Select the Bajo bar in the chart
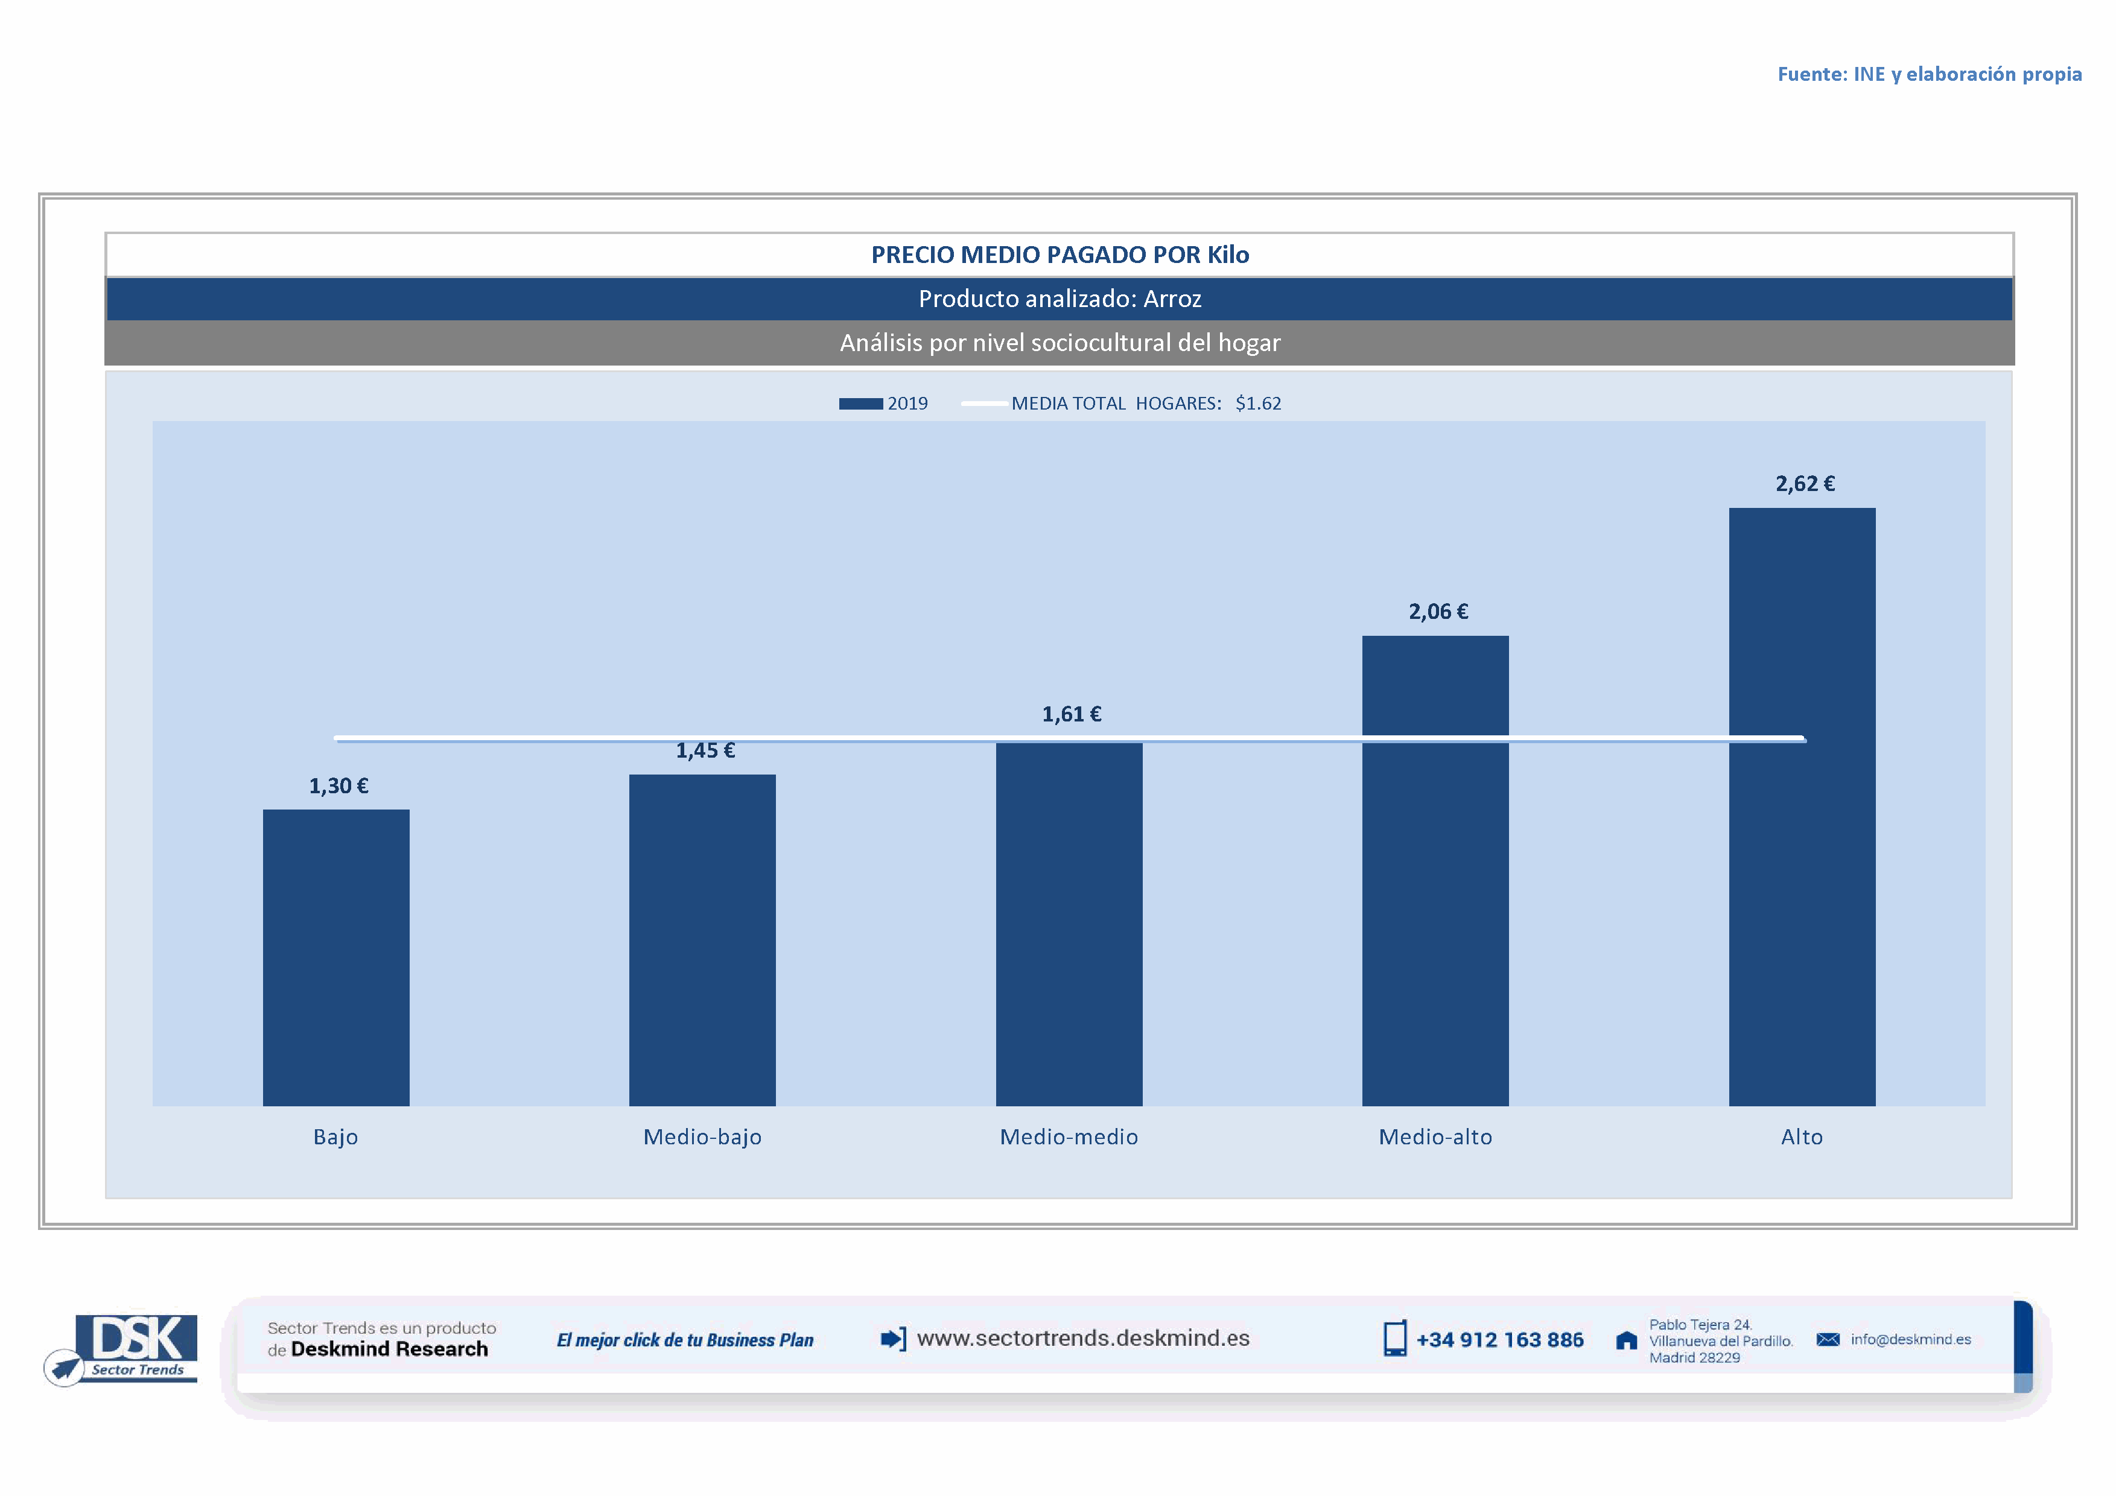Image resolution: width=2116 pixels, height=1496 pixels. coord(335,957)
